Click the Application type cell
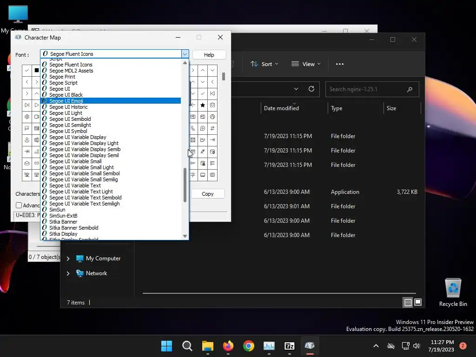This screenshot has width=476, height=357. (x=345, y=192)
